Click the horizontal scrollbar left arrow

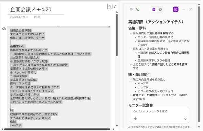[x=2, y=129]
